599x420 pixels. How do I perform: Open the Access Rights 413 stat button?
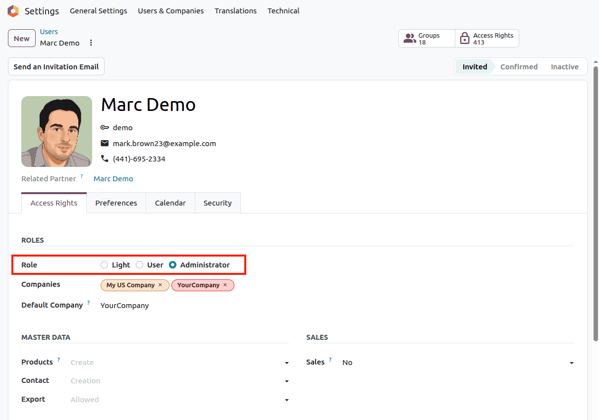coord(487,39)
